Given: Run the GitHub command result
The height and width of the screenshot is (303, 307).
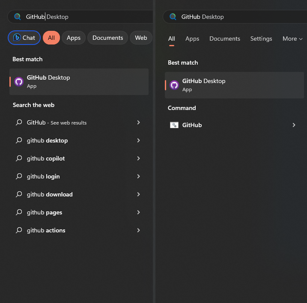Looking at the screenshot, I should tap(234, 125).
